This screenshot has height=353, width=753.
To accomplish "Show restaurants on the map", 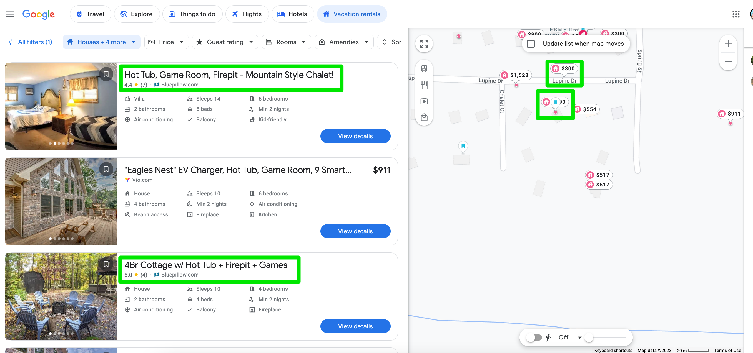I will click(x=424, y=85).
